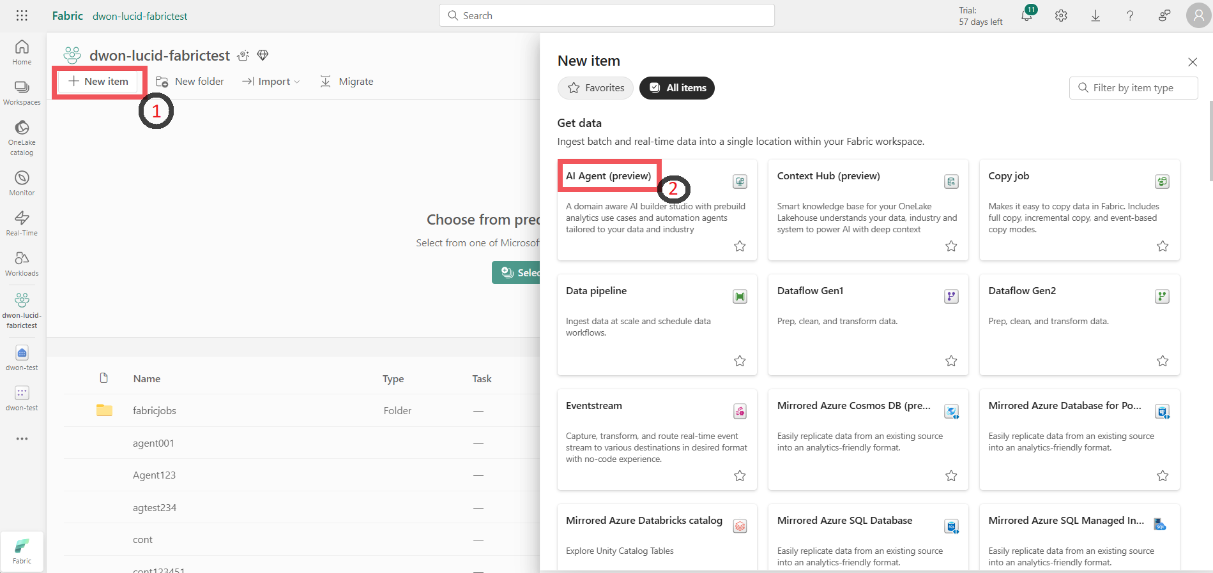Select the Dataflow Gen2 item

tap(1079, 324)
